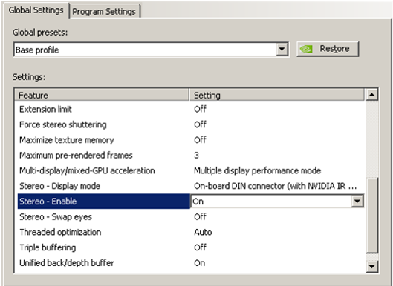
Task: Select the Threaded optimization row
Action: pyautogui.click(x=190, y=232)
